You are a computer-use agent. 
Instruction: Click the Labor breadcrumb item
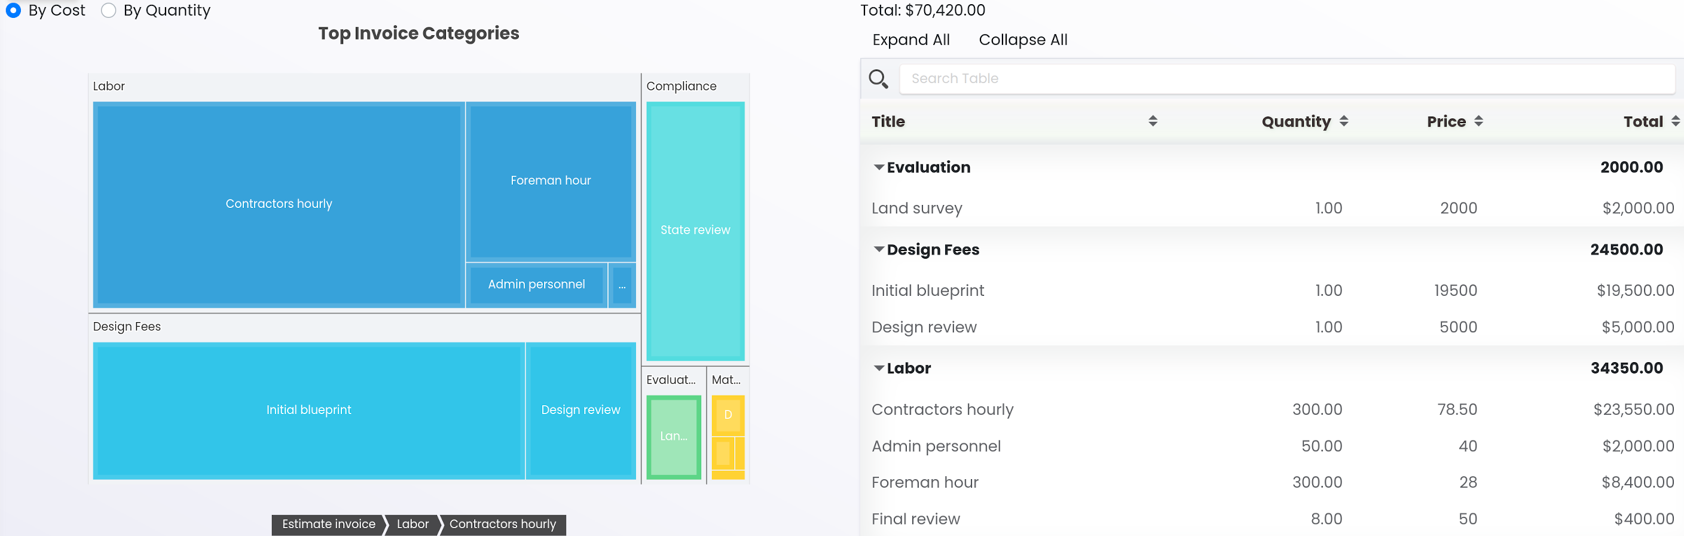tap(412, 524)
